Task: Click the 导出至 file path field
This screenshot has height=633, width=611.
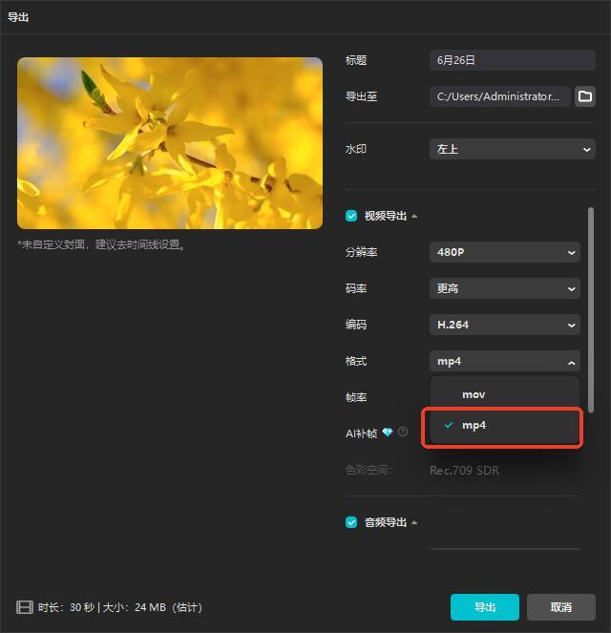Action: point(499,96)
